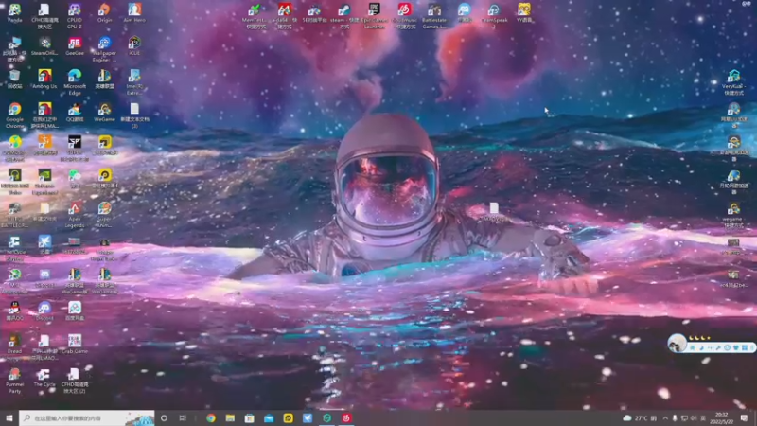Select the file icon near astronaut's shoulder
757x426 pixels.
point(493,211)
